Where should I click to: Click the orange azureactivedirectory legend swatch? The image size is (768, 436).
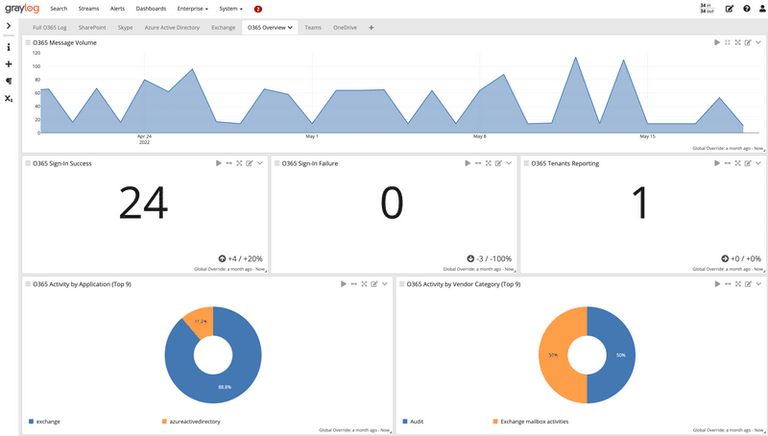164,422
